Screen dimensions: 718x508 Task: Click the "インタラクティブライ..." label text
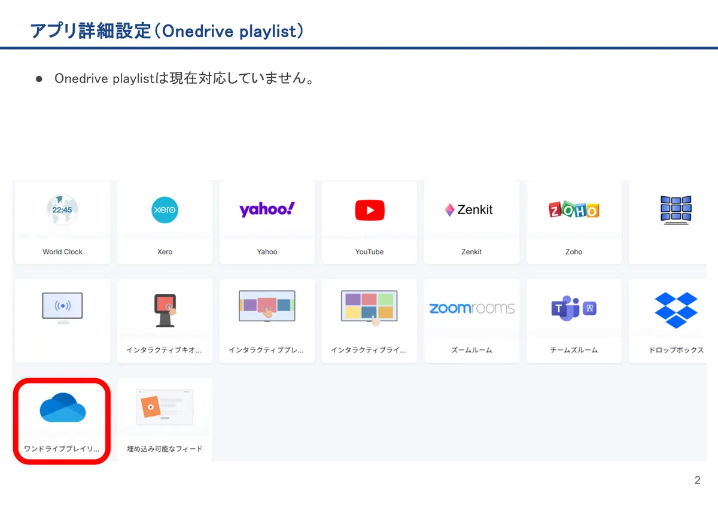[x=369, y=350]
